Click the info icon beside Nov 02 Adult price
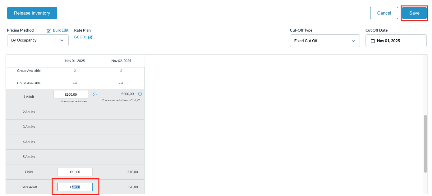432x196 pixels. (140, 94)
